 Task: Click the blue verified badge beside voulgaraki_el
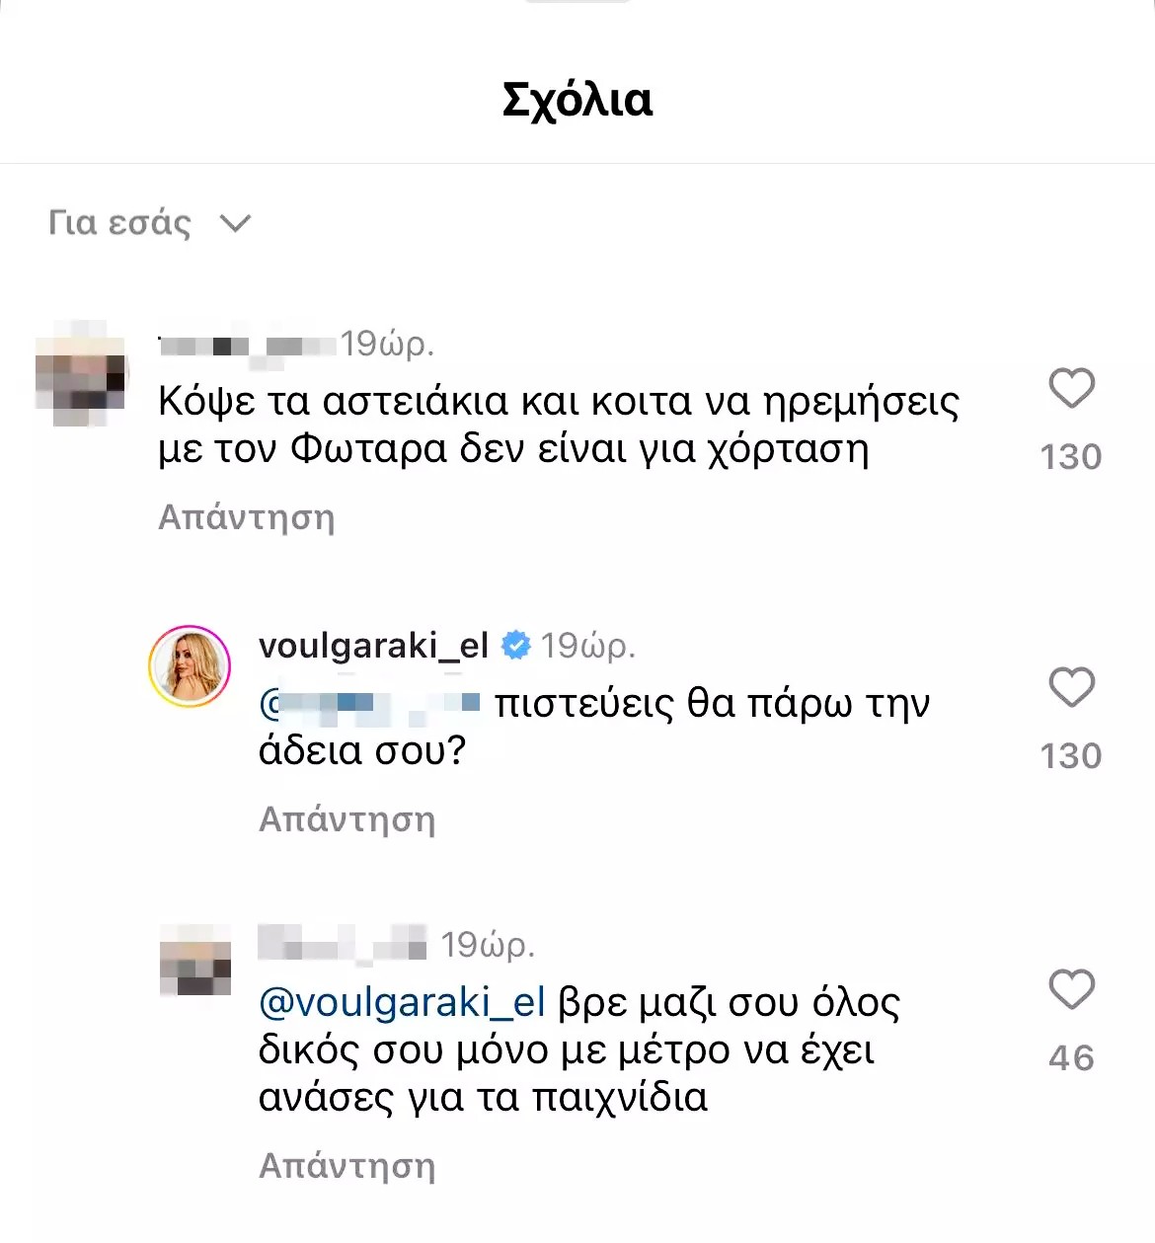coord(515,646)
